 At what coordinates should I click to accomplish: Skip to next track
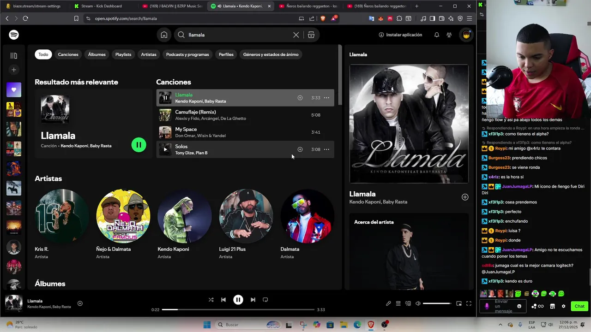point(253,300)
